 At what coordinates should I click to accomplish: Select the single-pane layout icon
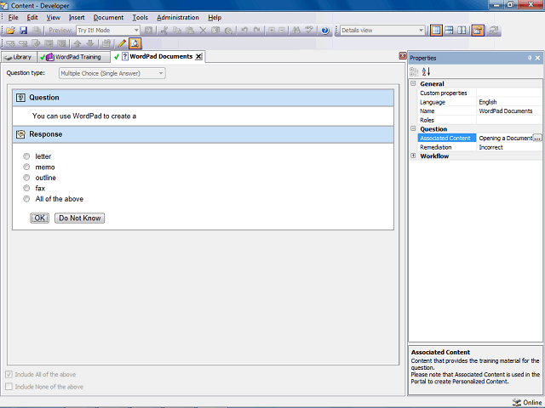point(436,31)
